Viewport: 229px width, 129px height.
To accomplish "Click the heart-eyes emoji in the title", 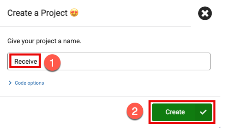I will [x=74, y=13].
